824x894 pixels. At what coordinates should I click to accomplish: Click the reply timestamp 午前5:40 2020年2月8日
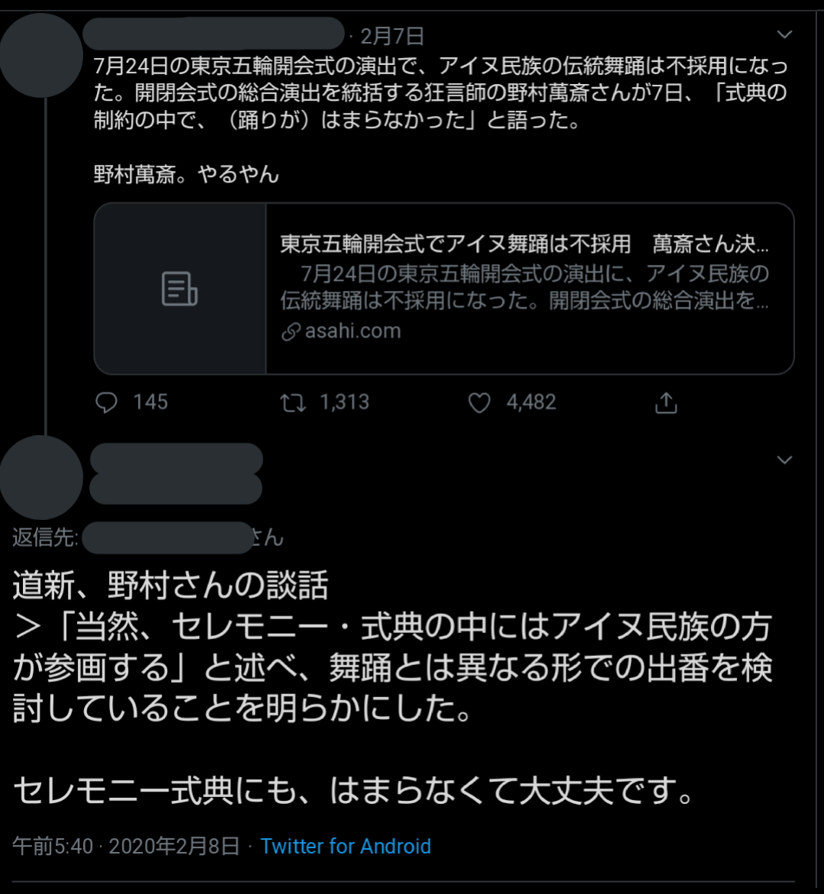point(126,846)
